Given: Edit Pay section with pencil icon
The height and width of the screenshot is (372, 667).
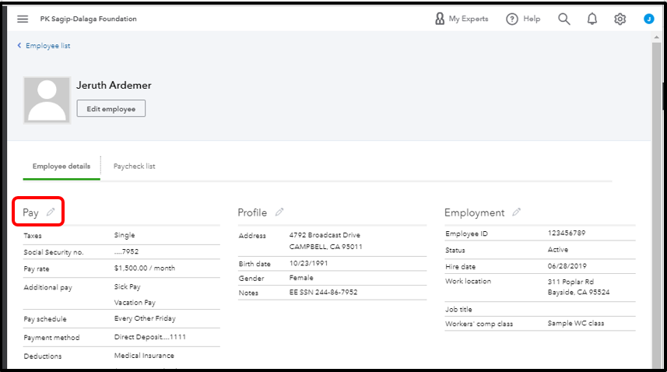Looking at the screenshot, I should pos(51,212).
